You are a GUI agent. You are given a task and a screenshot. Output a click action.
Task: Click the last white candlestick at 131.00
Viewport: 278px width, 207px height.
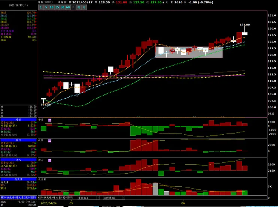pos(245,34)
